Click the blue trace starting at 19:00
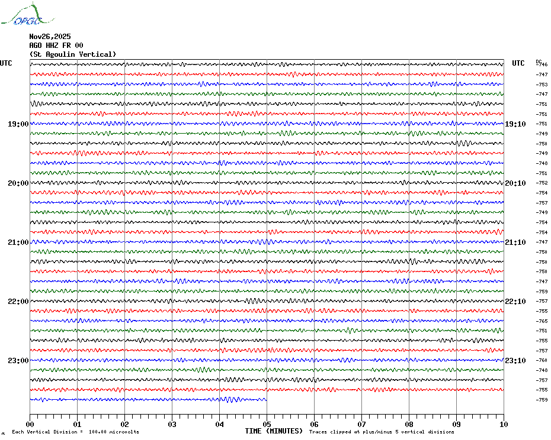Viewport: 551px width, 440px height. click(267, 124)
